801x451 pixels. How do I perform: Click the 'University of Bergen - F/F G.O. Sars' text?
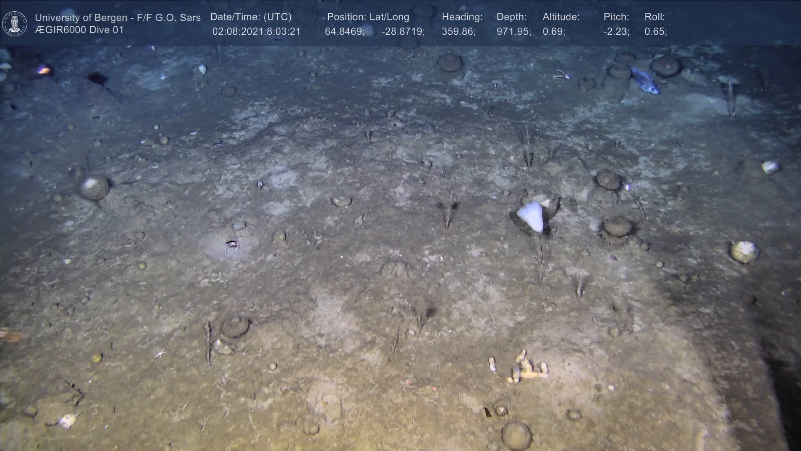click(118, 18)
